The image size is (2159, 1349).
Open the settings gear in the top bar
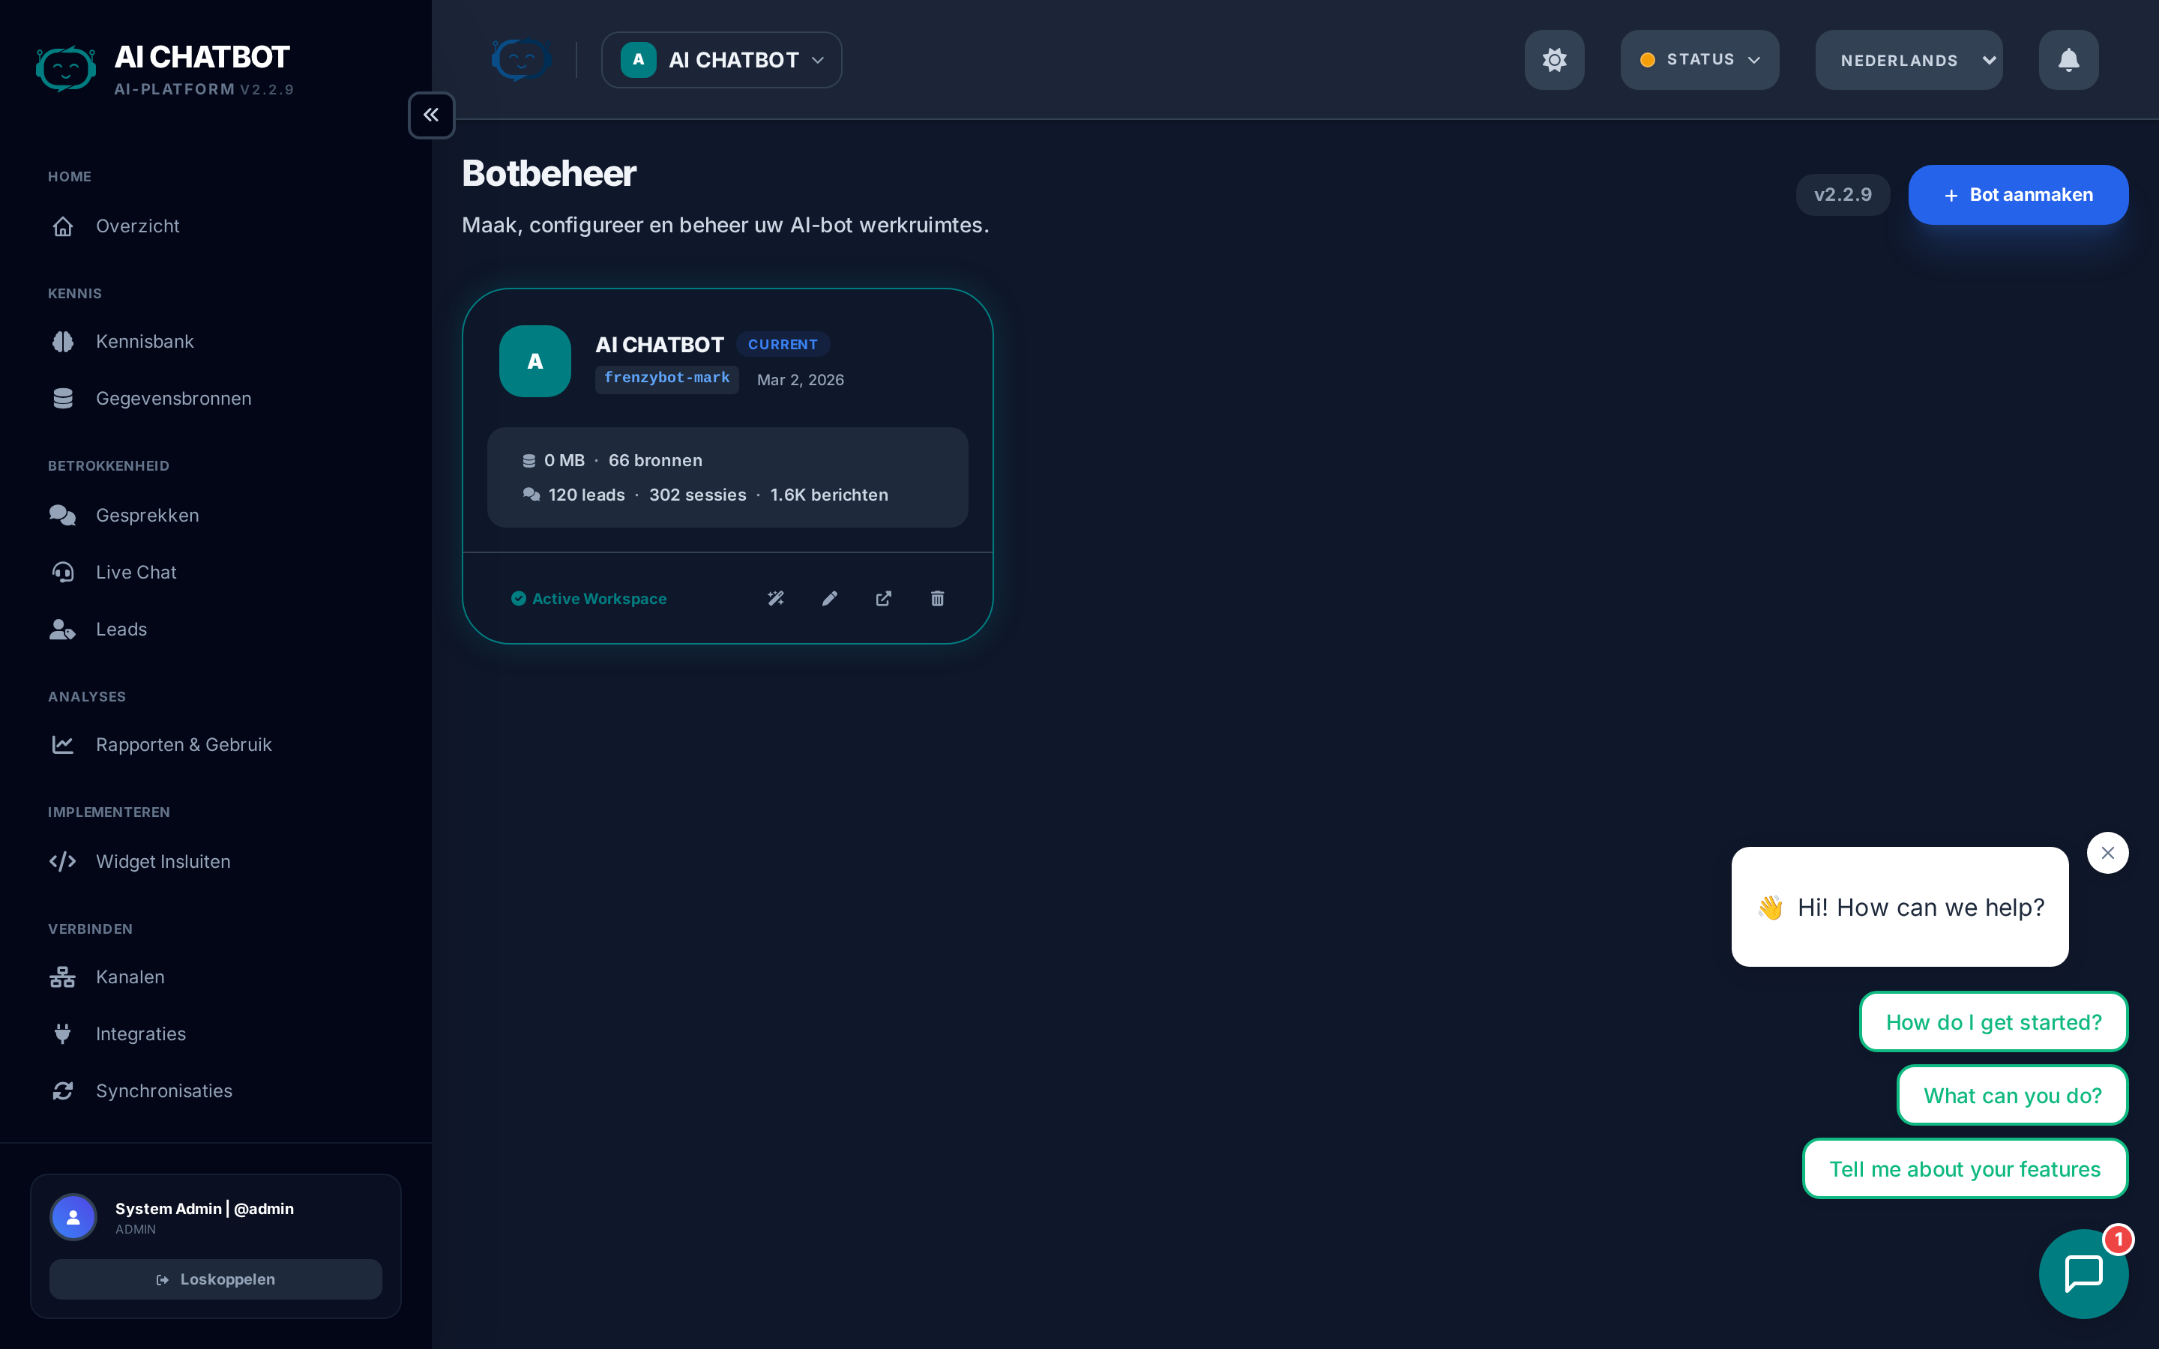pyautogui.click(x=1553, y=60)
